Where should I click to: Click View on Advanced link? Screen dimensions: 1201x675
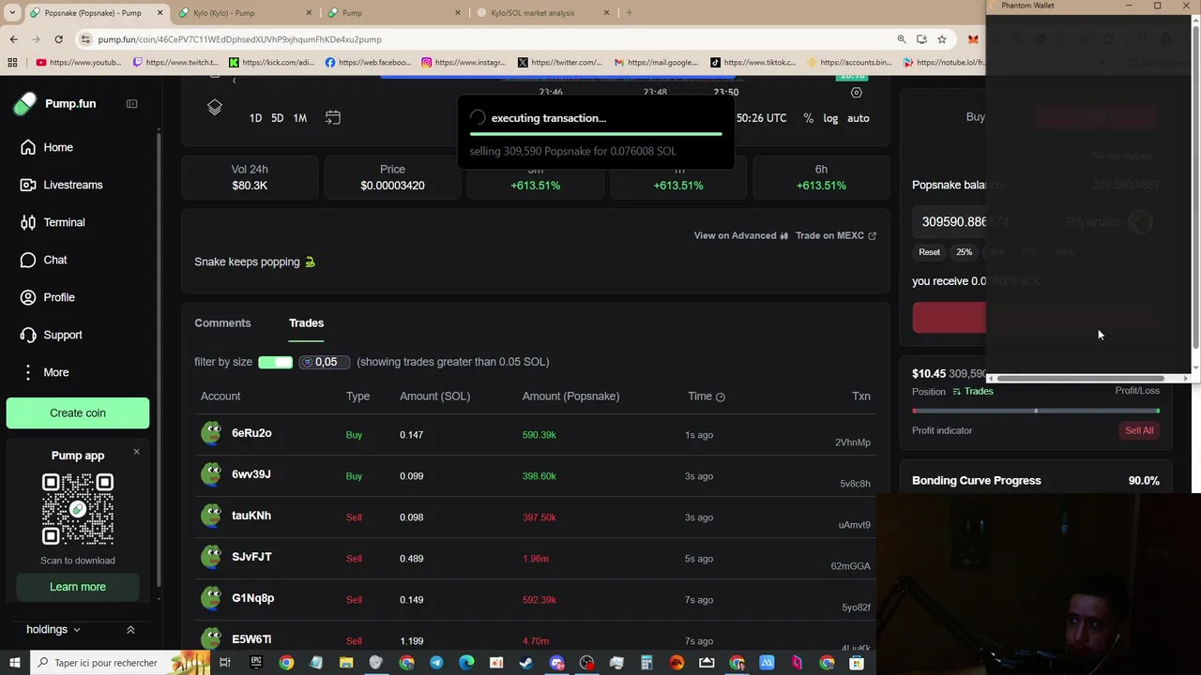pyautogui.click(x=741, y=235)
